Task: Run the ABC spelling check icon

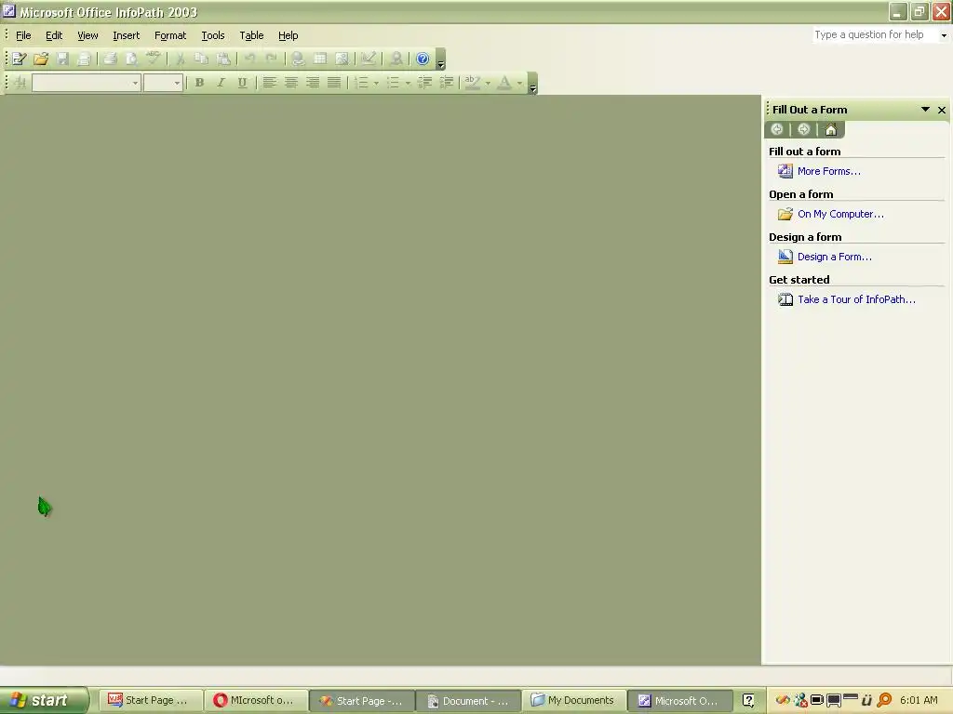Action: (x=154, y=59)
